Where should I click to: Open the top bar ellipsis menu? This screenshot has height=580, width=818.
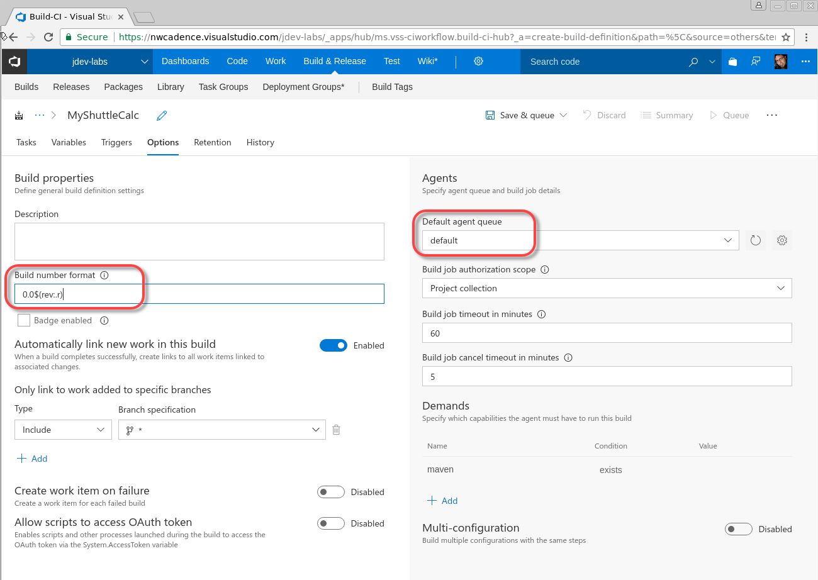pos(806,62)
